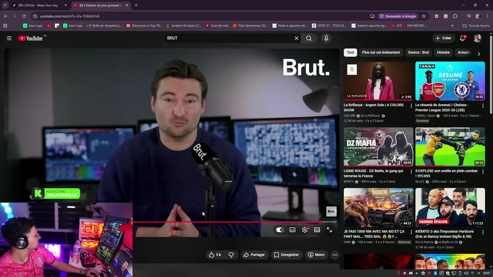Open the apps grid in bookmarks bar
Viewport: 493px width, 277px height.
point(5,26)
